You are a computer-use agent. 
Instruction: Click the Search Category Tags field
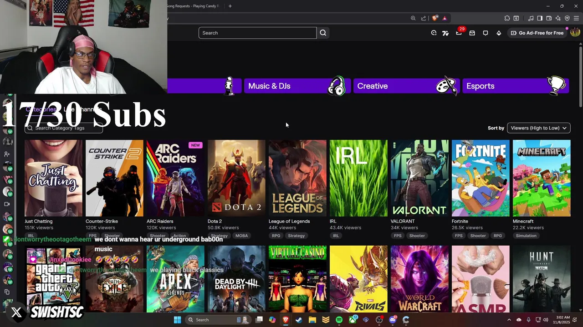click(x=64, y=128)
